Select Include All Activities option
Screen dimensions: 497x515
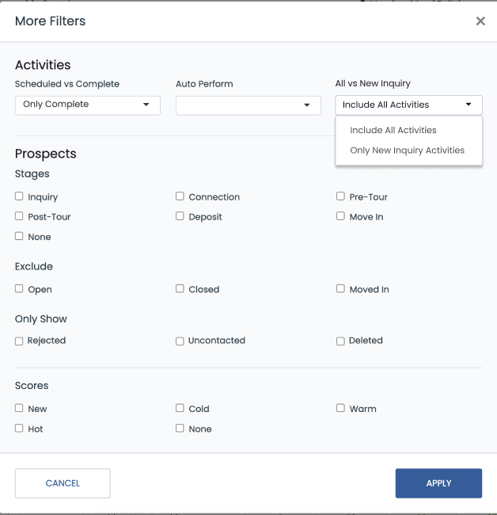(x=393, y=130)
